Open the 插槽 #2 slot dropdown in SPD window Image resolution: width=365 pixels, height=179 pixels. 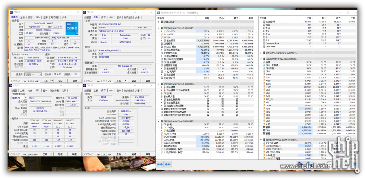pos(25,98)
